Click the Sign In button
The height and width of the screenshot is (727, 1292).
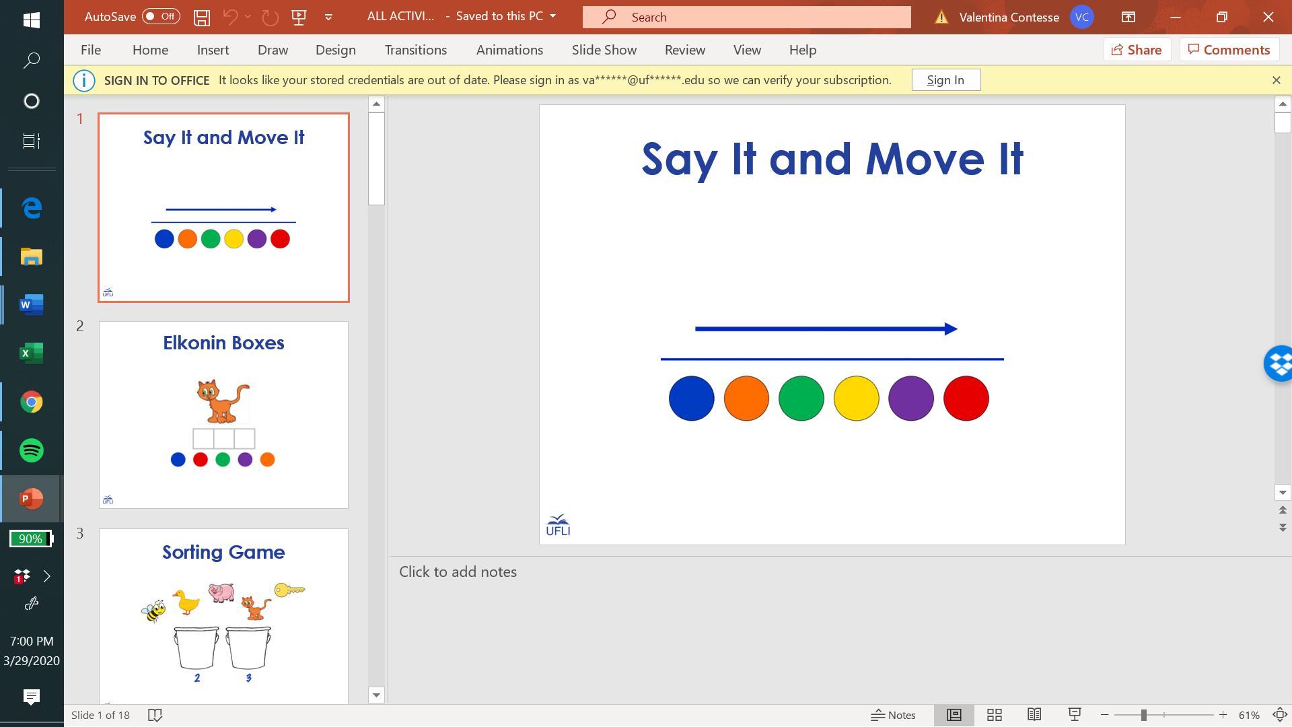(x=945, y=80)
